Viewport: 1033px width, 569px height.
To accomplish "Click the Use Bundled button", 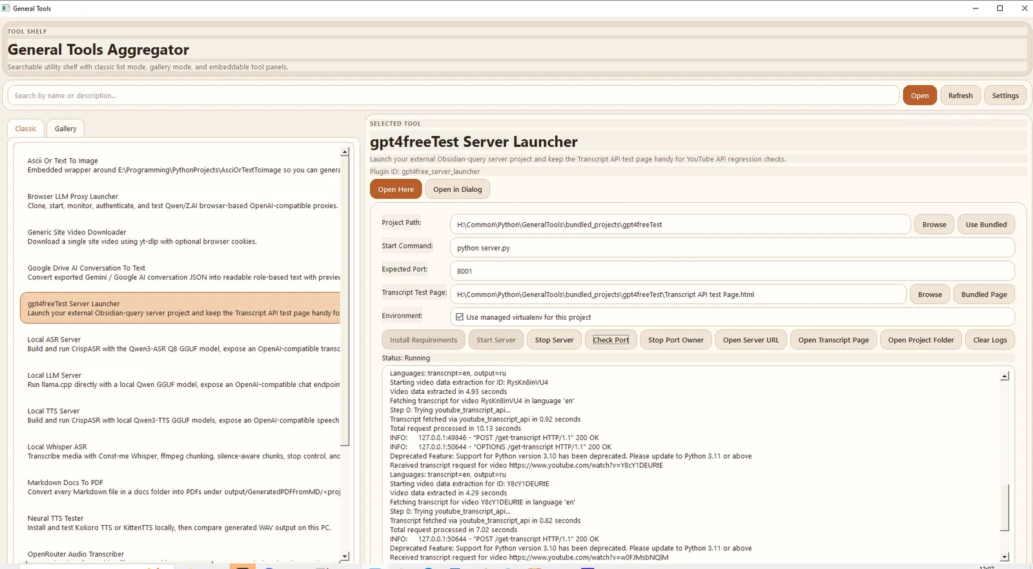I will pos(986,225).
